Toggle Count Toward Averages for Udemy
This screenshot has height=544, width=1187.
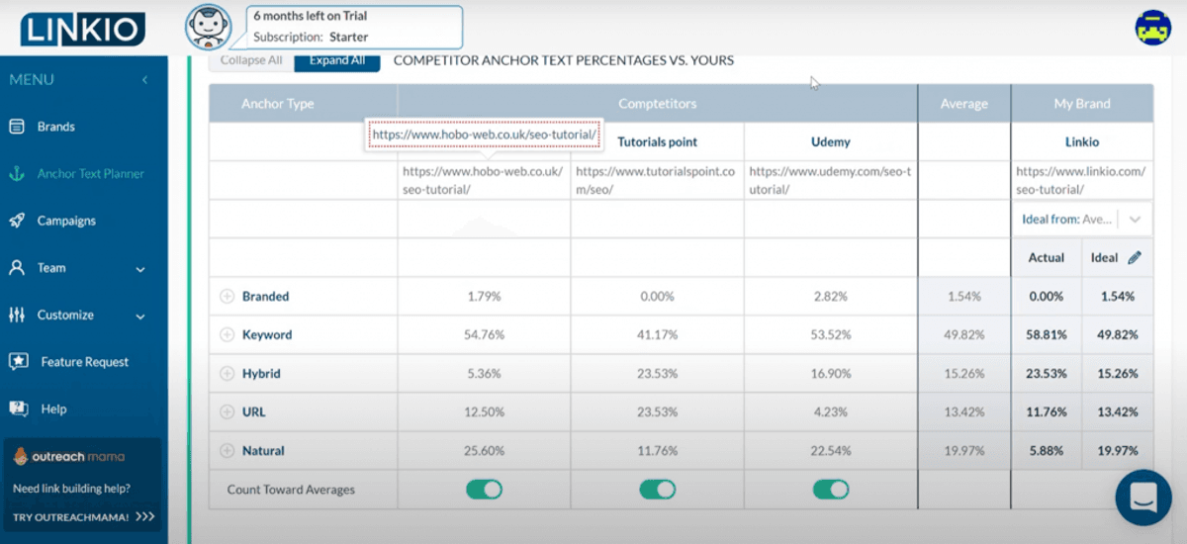point(831,490)
